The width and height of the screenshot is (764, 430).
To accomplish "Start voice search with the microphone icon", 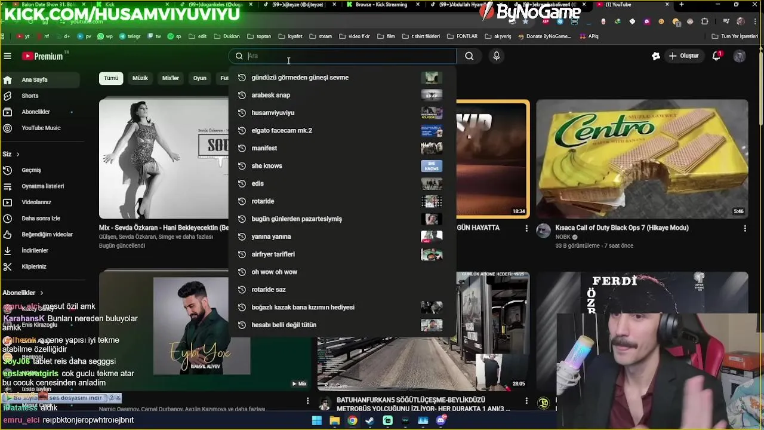I will click(x=496, y=56).
